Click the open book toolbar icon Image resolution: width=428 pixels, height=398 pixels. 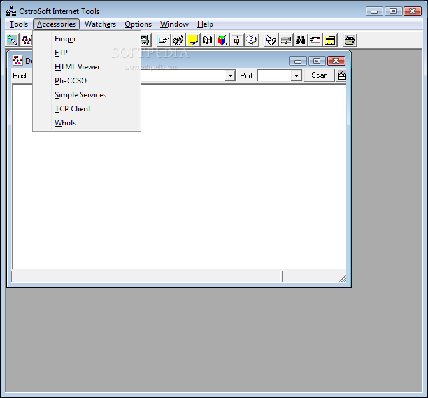click(208, 40)
